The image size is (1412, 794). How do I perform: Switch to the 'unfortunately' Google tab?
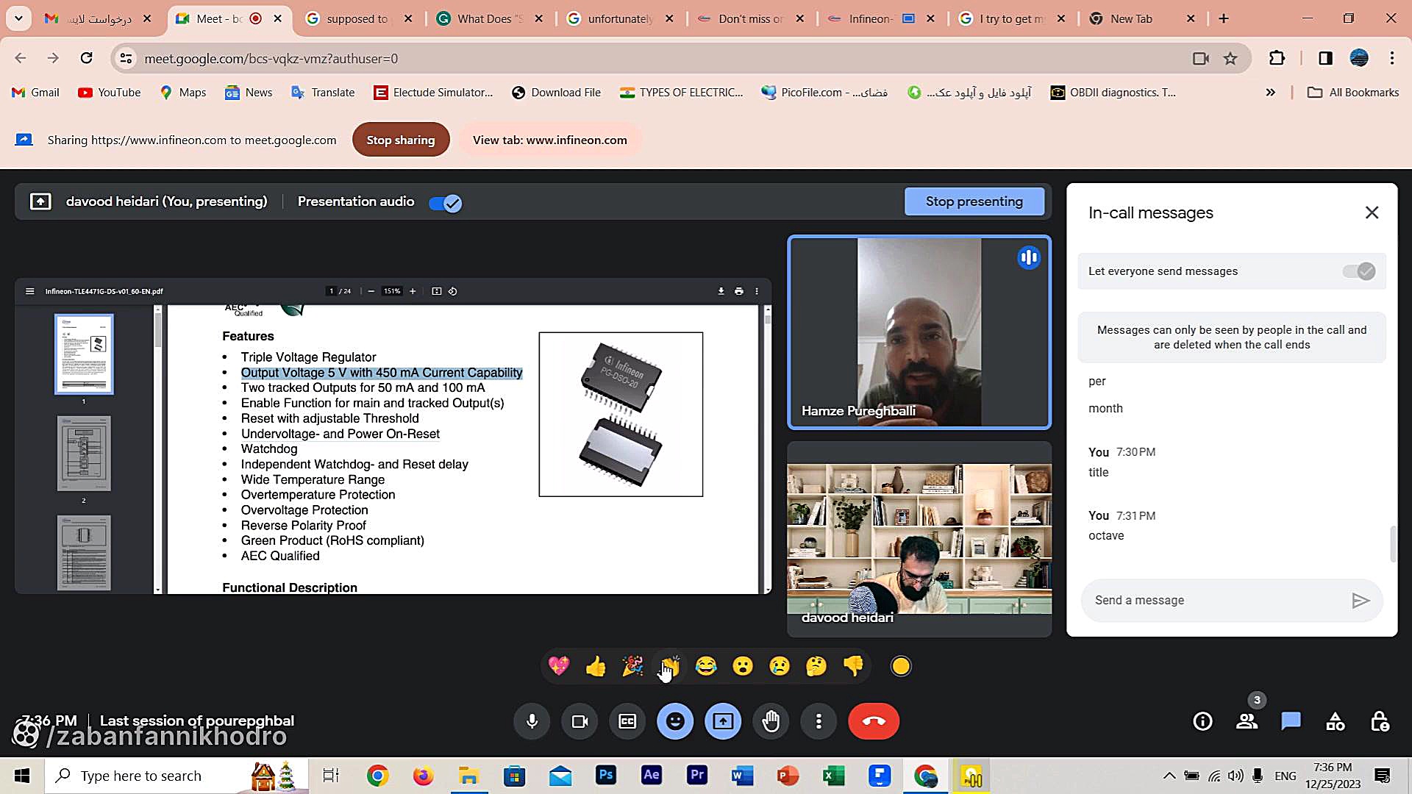click(620, 18)
